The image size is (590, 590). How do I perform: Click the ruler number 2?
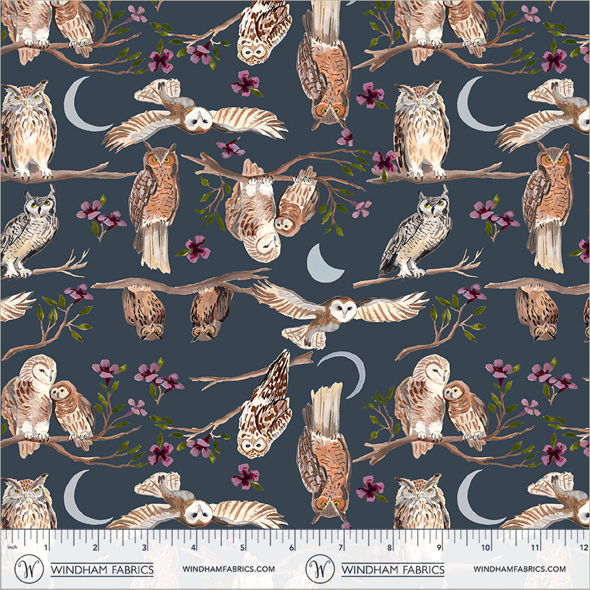96,547
